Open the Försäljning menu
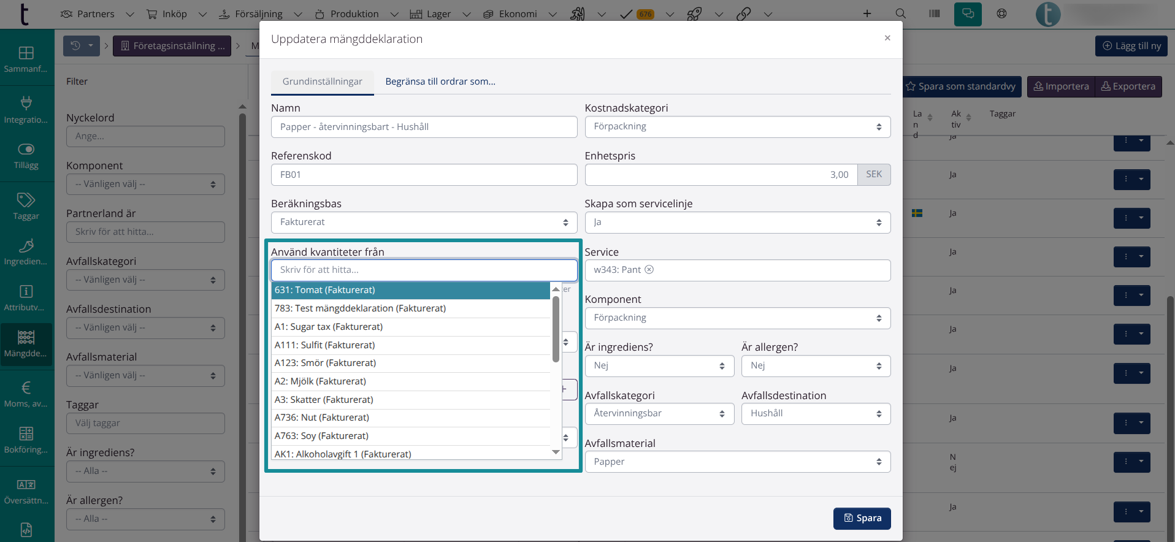 (x=260, y=13)
